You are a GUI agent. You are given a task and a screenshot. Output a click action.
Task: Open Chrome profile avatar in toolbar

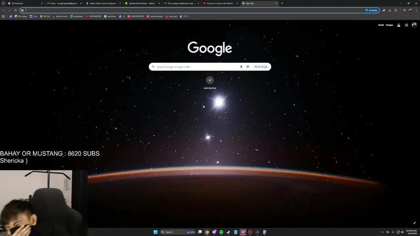coord(410,10)
